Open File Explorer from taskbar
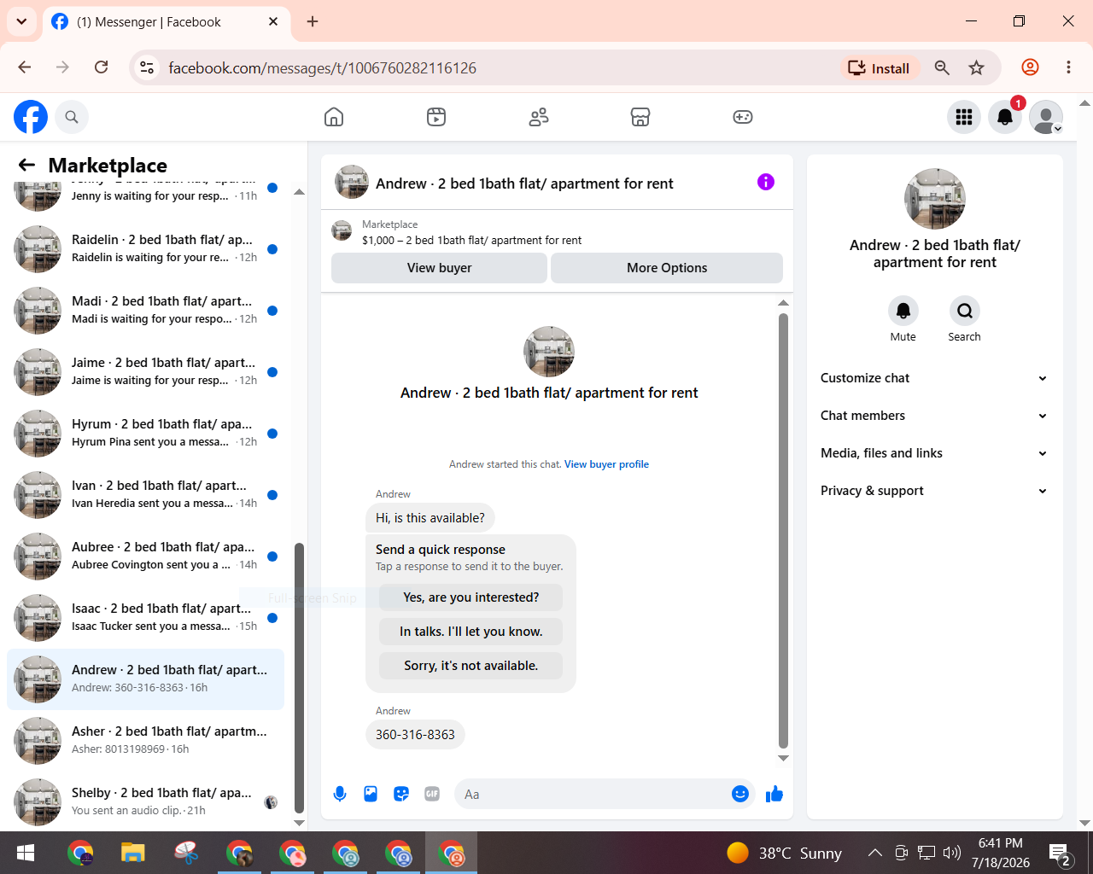The width and height of the screenshot is (1093, 874). pyautogui.click(x=132, y=853)
